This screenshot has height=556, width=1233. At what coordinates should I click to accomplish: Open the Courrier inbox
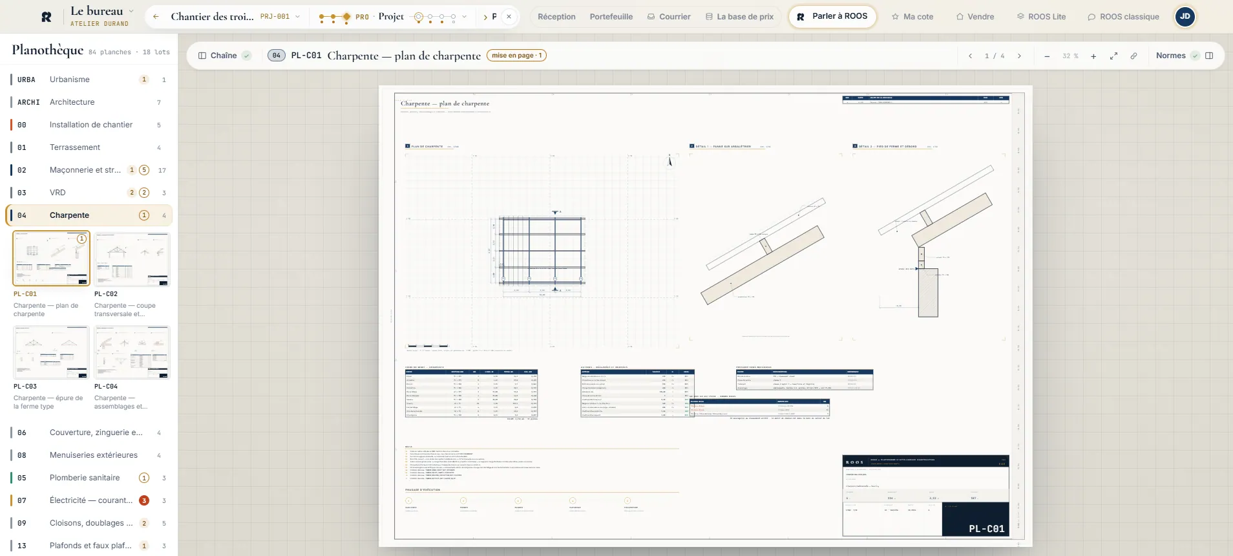pyautogui.click(x=669, y=17)
